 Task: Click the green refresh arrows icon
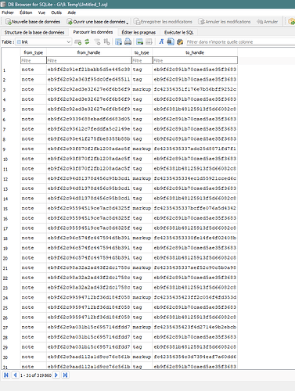[87, 41]
